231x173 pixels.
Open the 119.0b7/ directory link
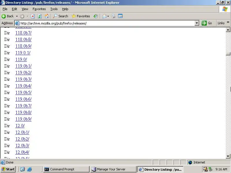23,106
